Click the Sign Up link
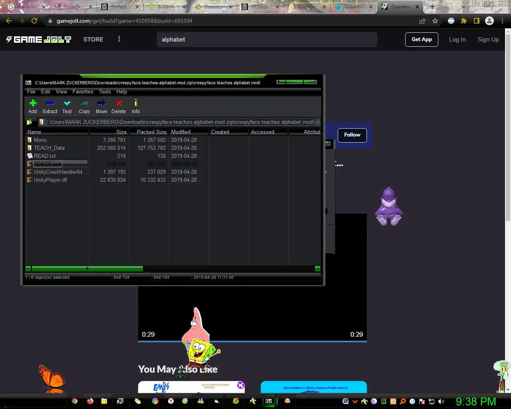Image resolution: width=511 pixels, height=409 pixels. point(488,39)
